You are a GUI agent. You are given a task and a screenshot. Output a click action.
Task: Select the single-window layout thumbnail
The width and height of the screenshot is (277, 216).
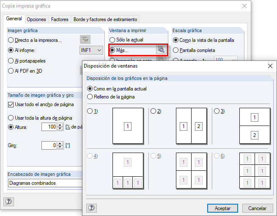(128, 126)
